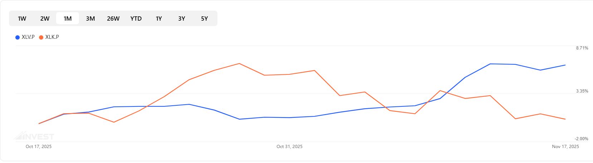593x163 pixels.
Task: Click the -2.00% axis label
Action: [581, 139]
